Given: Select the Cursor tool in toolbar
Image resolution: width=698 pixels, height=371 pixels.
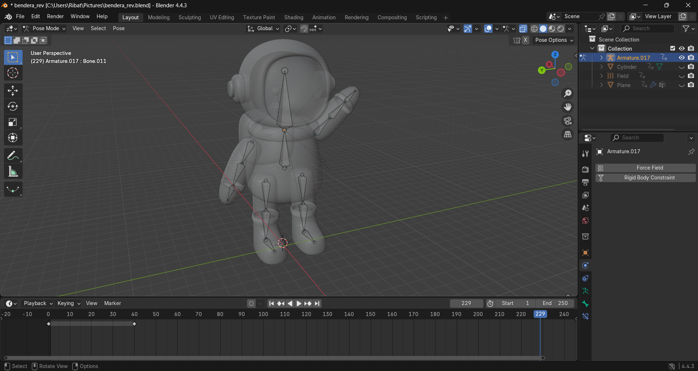Looking at the screenshot, I should click(13, 73).
